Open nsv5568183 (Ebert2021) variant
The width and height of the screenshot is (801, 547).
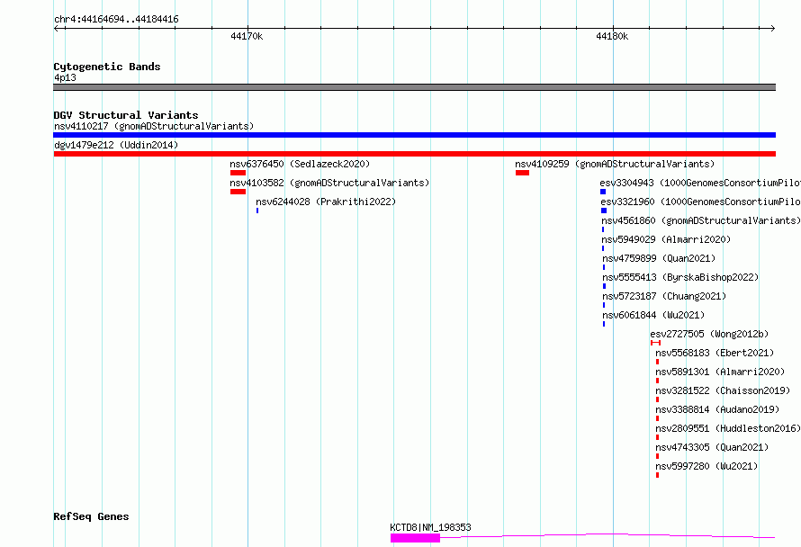pyautogui.click(x=715, y=353)
